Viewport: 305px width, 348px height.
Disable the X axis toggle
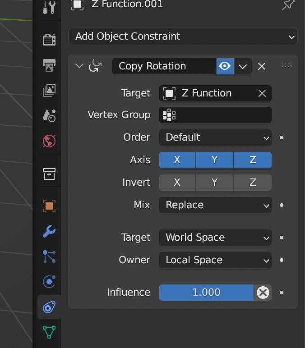pyautogui.click(x=177, y=160)
